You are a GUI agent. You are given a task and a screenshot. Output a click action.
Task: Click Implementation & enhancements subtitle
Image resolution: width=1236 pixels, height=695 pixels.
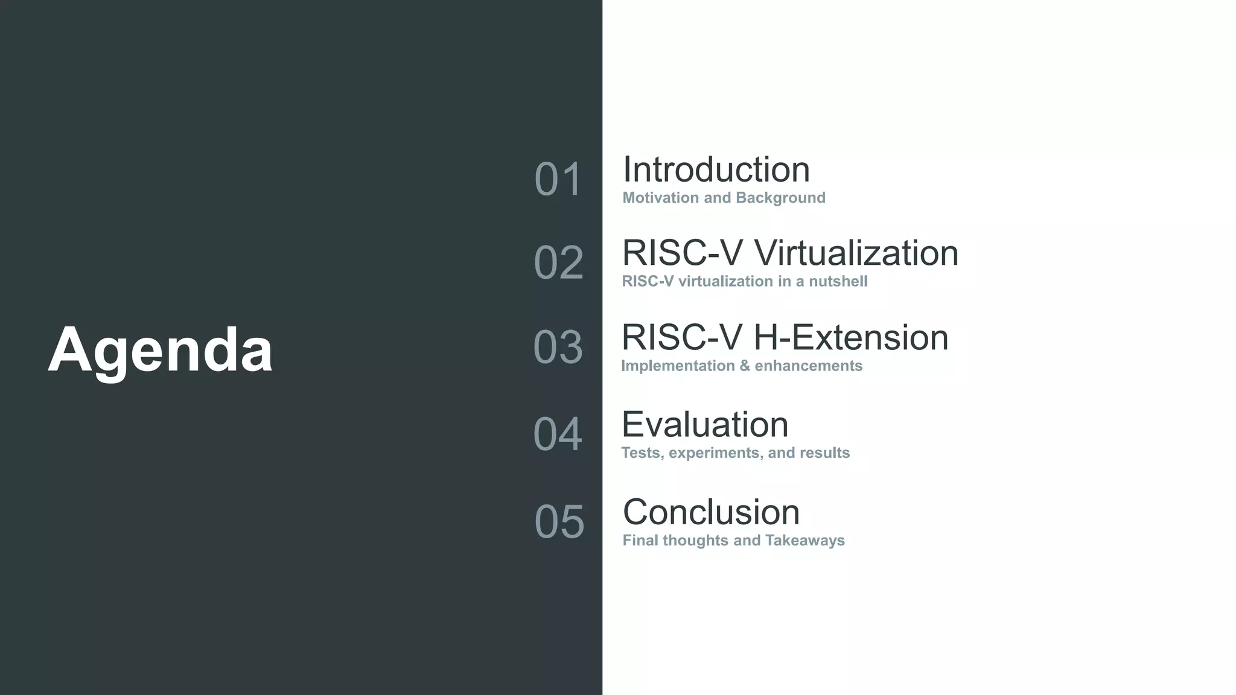pos(741,366)
